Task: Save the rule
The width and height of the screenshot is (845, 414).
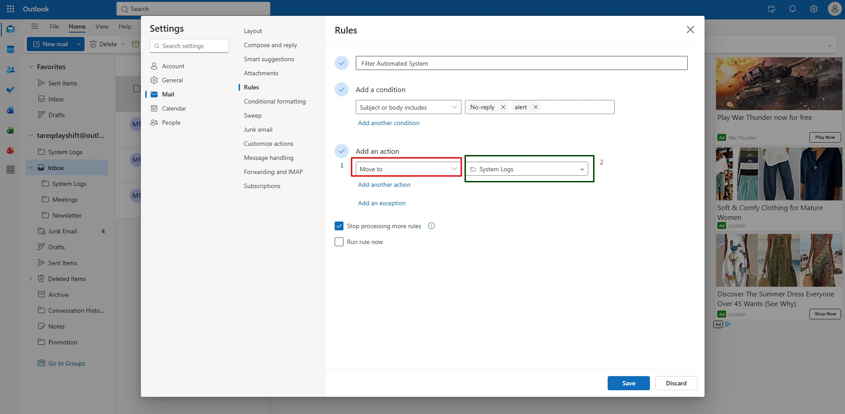Action: click(x=628, y=383)
